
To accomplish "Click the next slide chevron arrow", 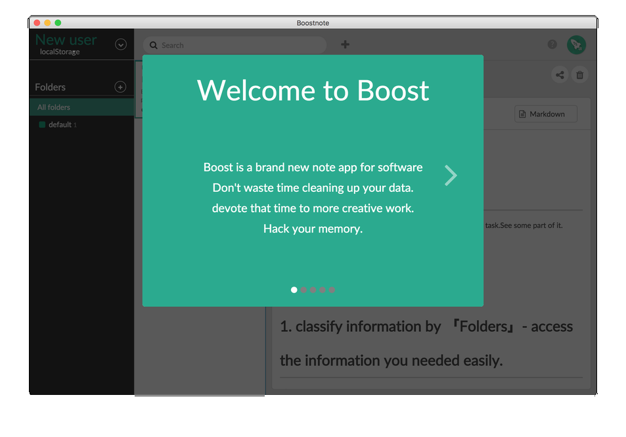I will pos(451,175).
